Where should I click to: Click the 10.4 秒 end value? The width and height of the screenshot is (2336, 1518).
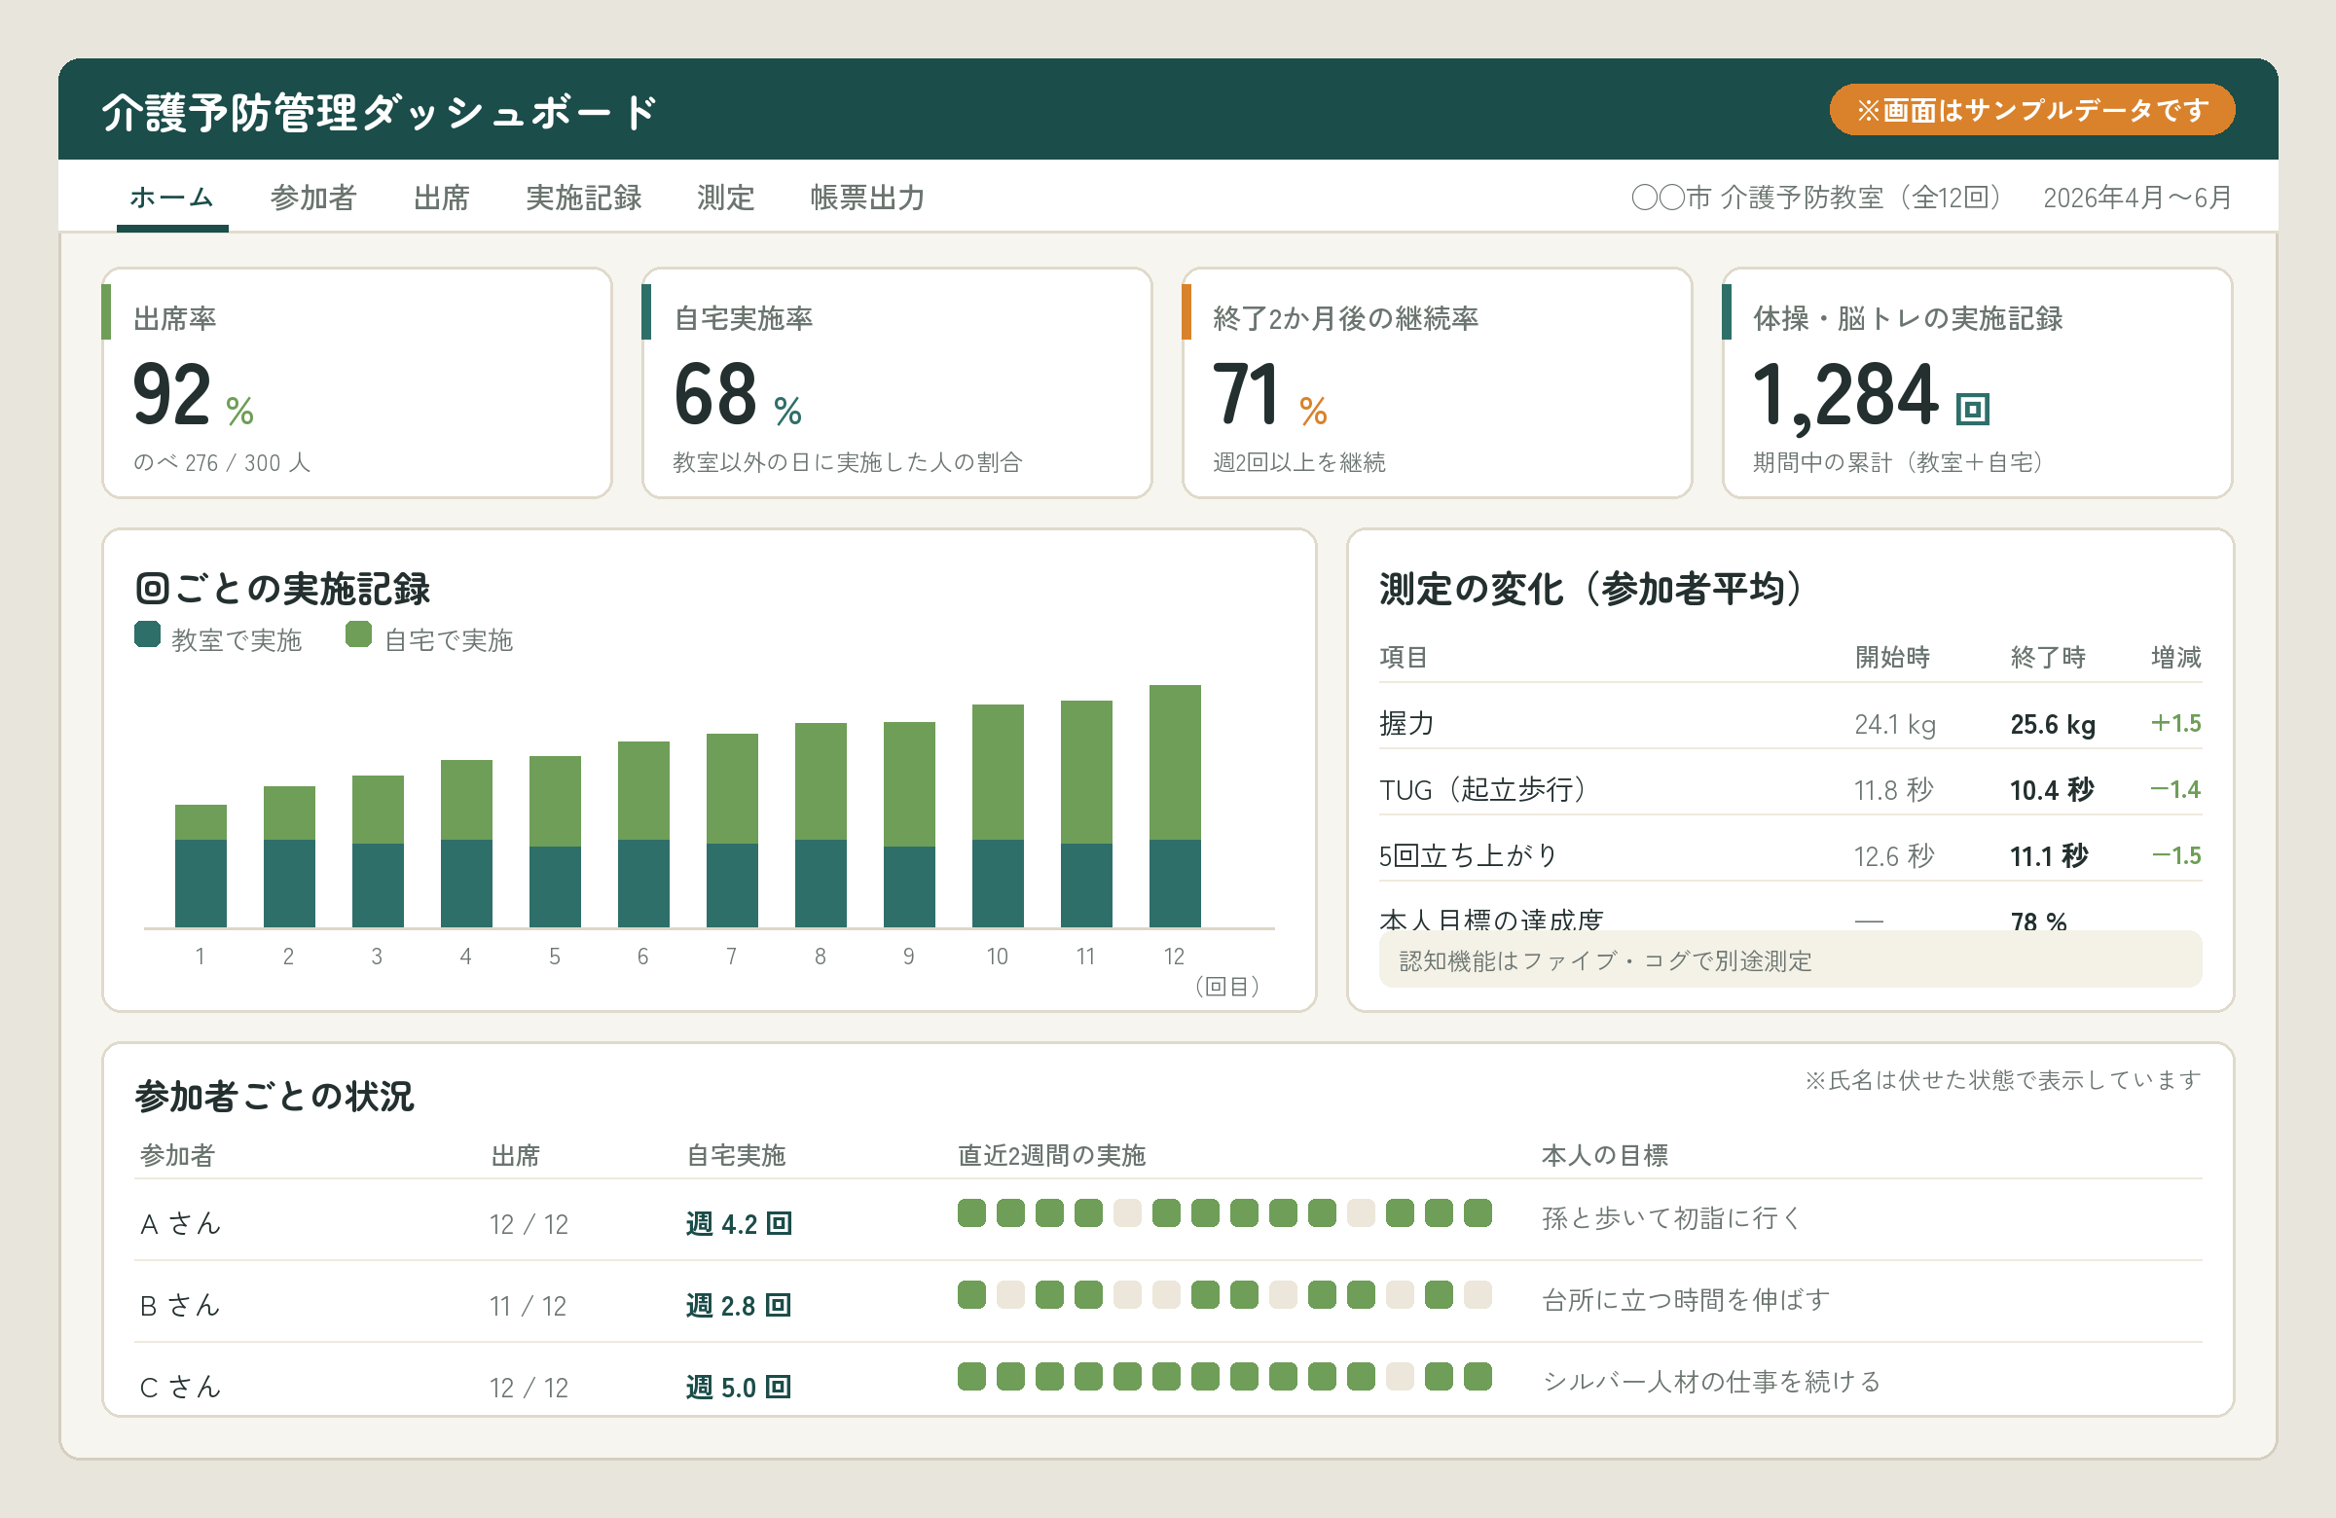tap(2052, 790)
